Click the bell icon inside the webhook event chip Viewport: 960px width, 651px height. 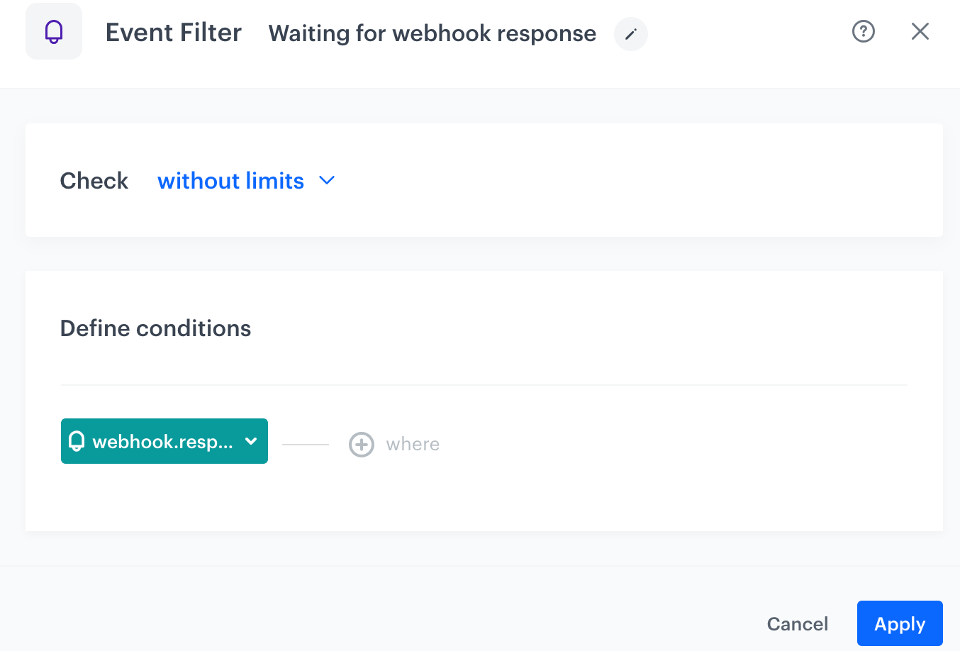[x=77, y=441]
